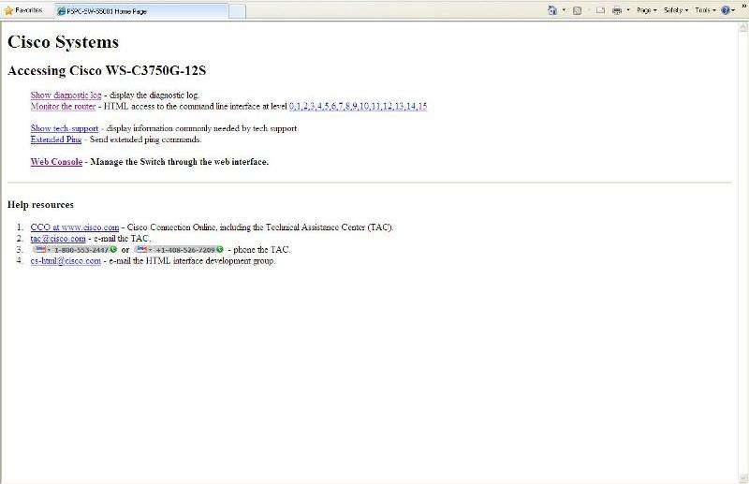Click the flag icon beside 1-800-553-2447
Screen dimensions: 749x484
[x=40, y=249]
